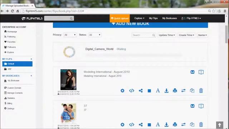229x129 pixels.
Task: Open Modeling International - August 2010 title link
Action: (107, 72)
